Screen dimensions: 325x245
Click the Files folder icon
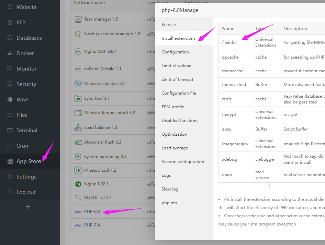pyautogui.click(x=10, y=115)
